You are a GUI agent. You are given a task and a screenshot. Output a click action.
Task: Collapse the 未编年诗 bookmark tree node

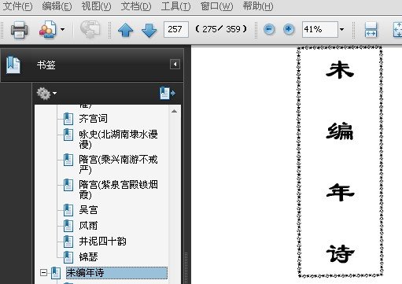pos(43,273)
